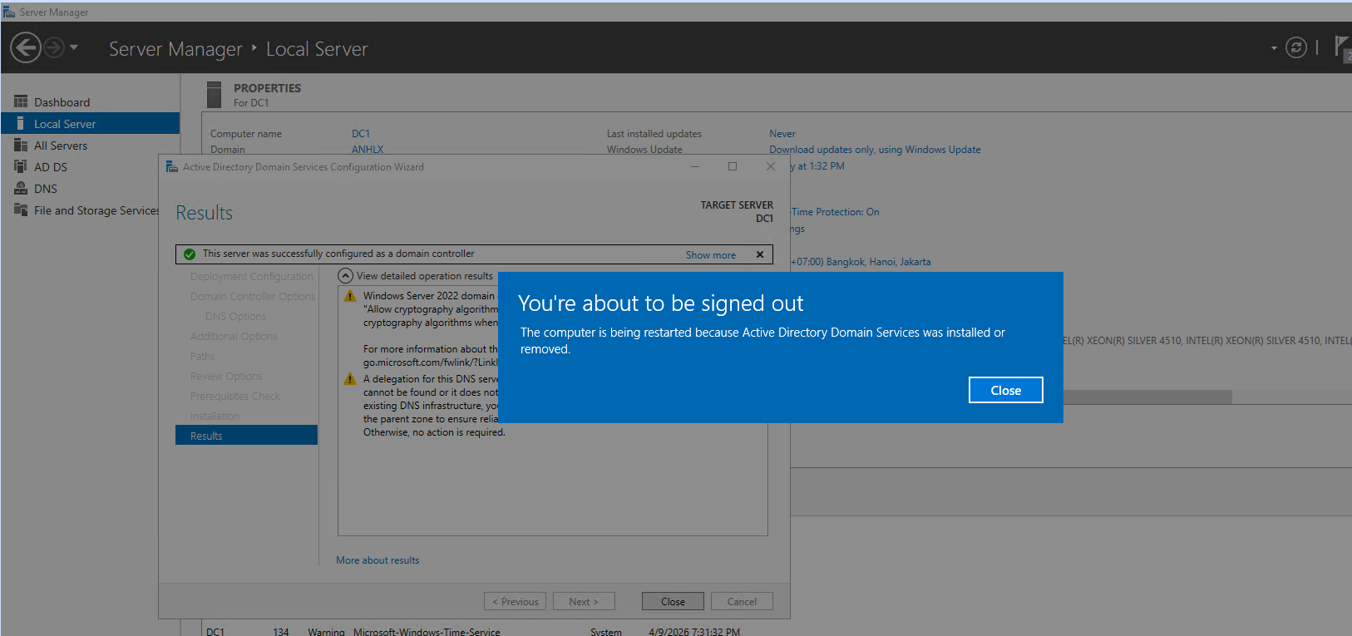Click the Show more link
Image resolution: width=1352 pixels, height=636 pixels.
(710, 255)
